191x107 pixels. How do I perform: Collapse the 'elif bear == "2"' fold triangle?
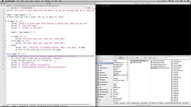coord(5,41)
